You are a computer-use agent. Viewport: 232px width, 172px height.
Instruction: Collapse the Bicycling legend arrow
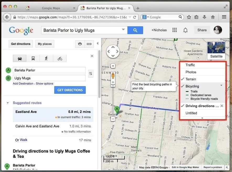click(221, 85)
